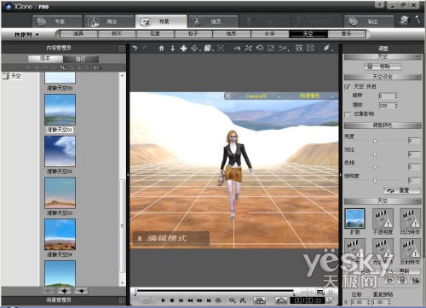Toggle the 天空 开启 sky enable checkbox

pos(348,87)
